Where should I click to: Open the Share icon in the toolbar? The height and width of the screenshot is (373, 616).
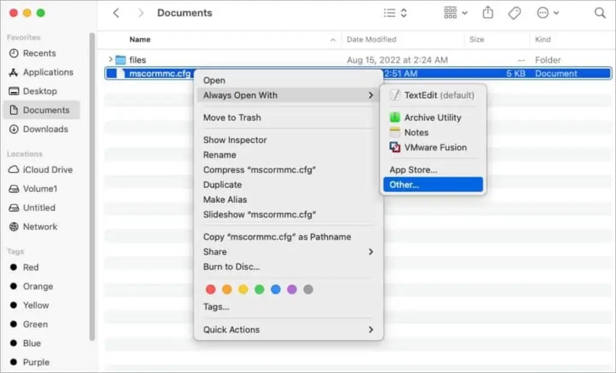click(x=487, y=12)
